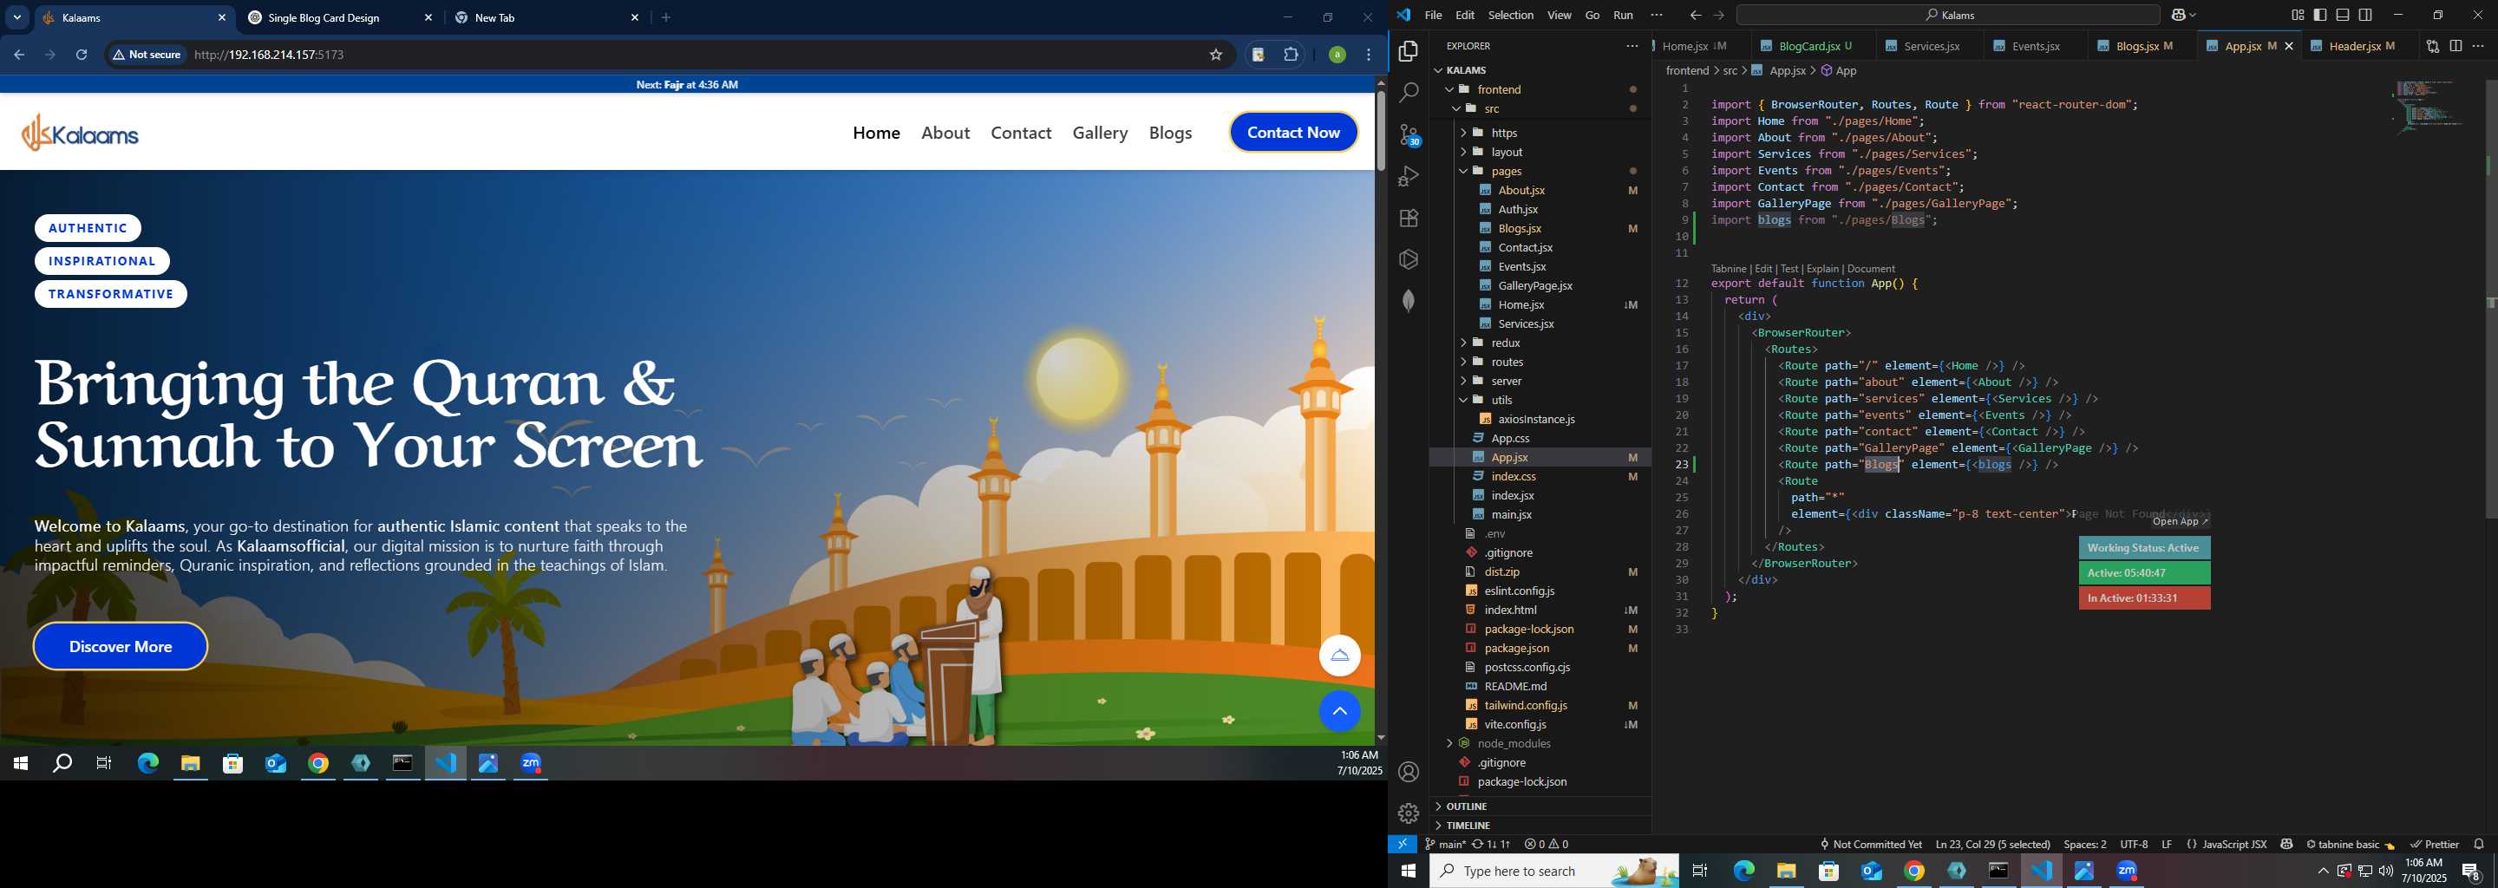Switch to the New Tab Chrome tab
Screen dimensions: 2498x888
tap(547, 18)
